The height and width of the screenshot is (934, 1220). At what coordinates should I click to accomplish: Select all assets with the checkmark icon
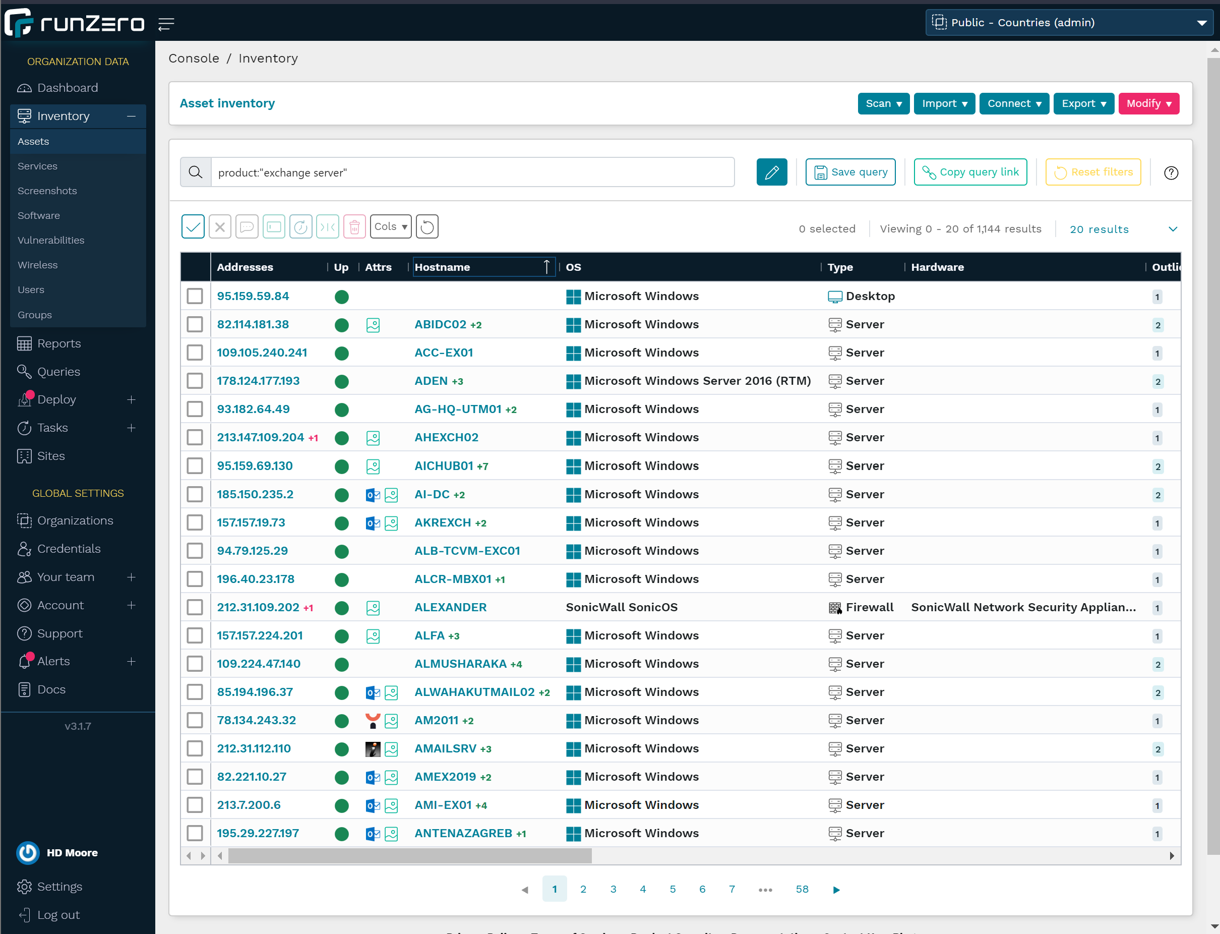tap(193, 226)
